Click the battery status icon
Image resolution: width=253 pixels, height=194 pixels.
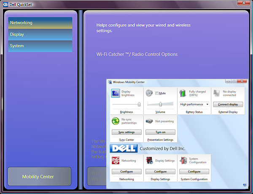pyautogui.click(x=183, y=93)
